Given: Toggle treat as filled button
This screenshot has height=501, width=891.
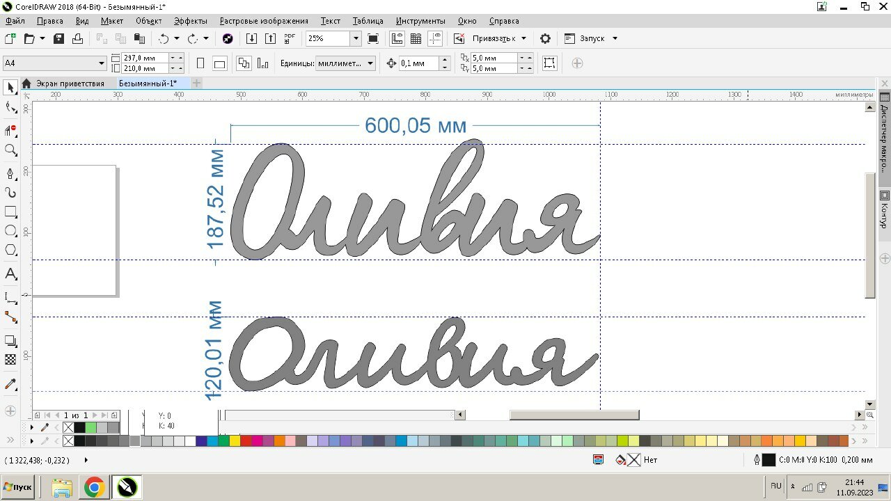Looking at the screenshot, I should tap(549, 63).
